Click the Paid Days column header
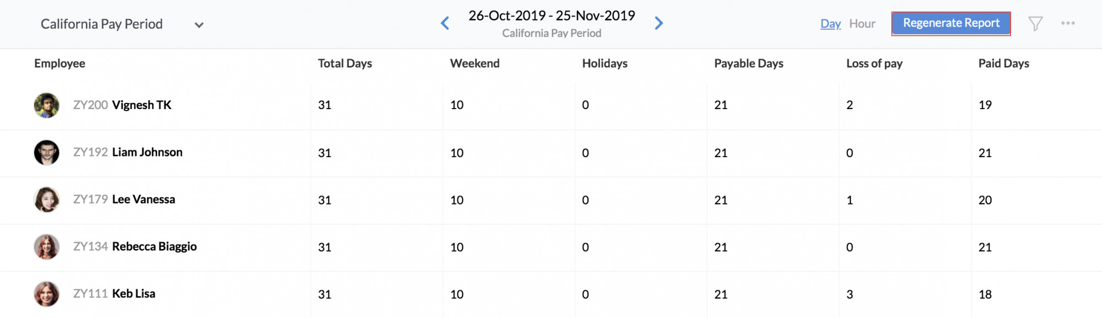 [x=1004, y=63]
